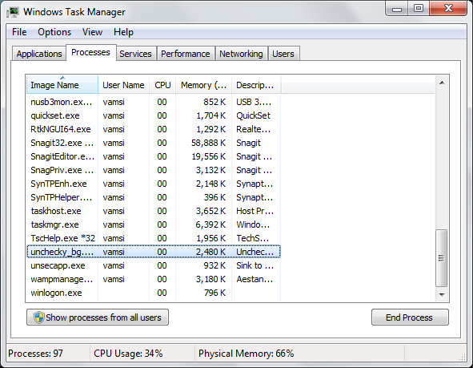Open the View menu
This screenshot has width=473, height=368.
(92, 32)
